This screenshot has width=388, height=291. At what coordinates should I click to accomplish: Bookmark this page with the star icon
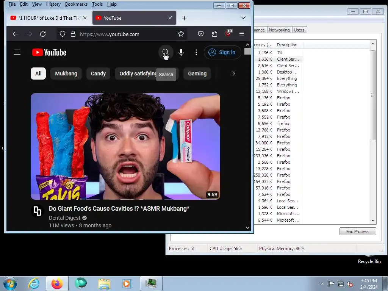(181, 34)
